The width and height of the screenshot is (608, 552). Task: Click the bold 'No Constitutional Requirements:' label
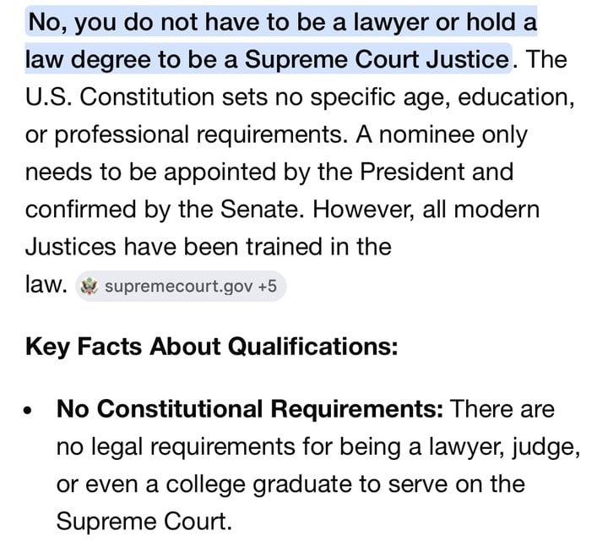(x=249, y=410)
